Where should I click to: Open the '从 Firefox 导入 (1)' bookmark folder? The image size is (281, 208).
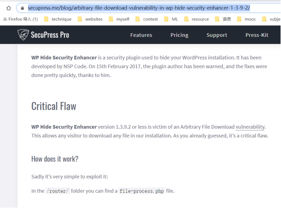(x=20, y=19)
